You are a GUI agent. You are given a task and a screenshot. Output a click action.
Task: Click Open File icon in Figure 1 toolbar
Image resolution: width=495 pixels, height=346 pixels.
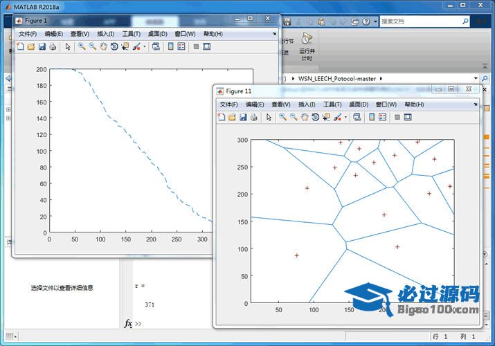[x=31, y=46]
